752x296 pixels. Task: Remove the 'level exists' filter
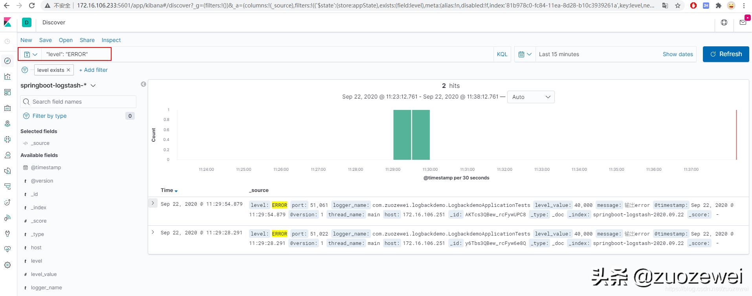(68, 70)
